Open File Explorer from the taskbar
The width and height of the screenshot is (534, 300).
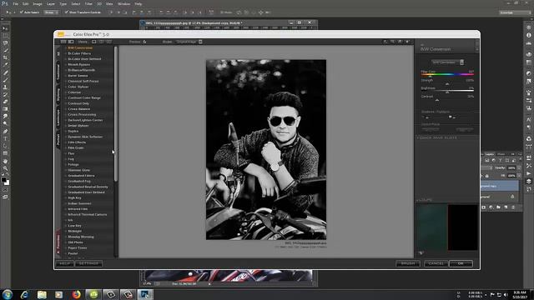point(42,294)
